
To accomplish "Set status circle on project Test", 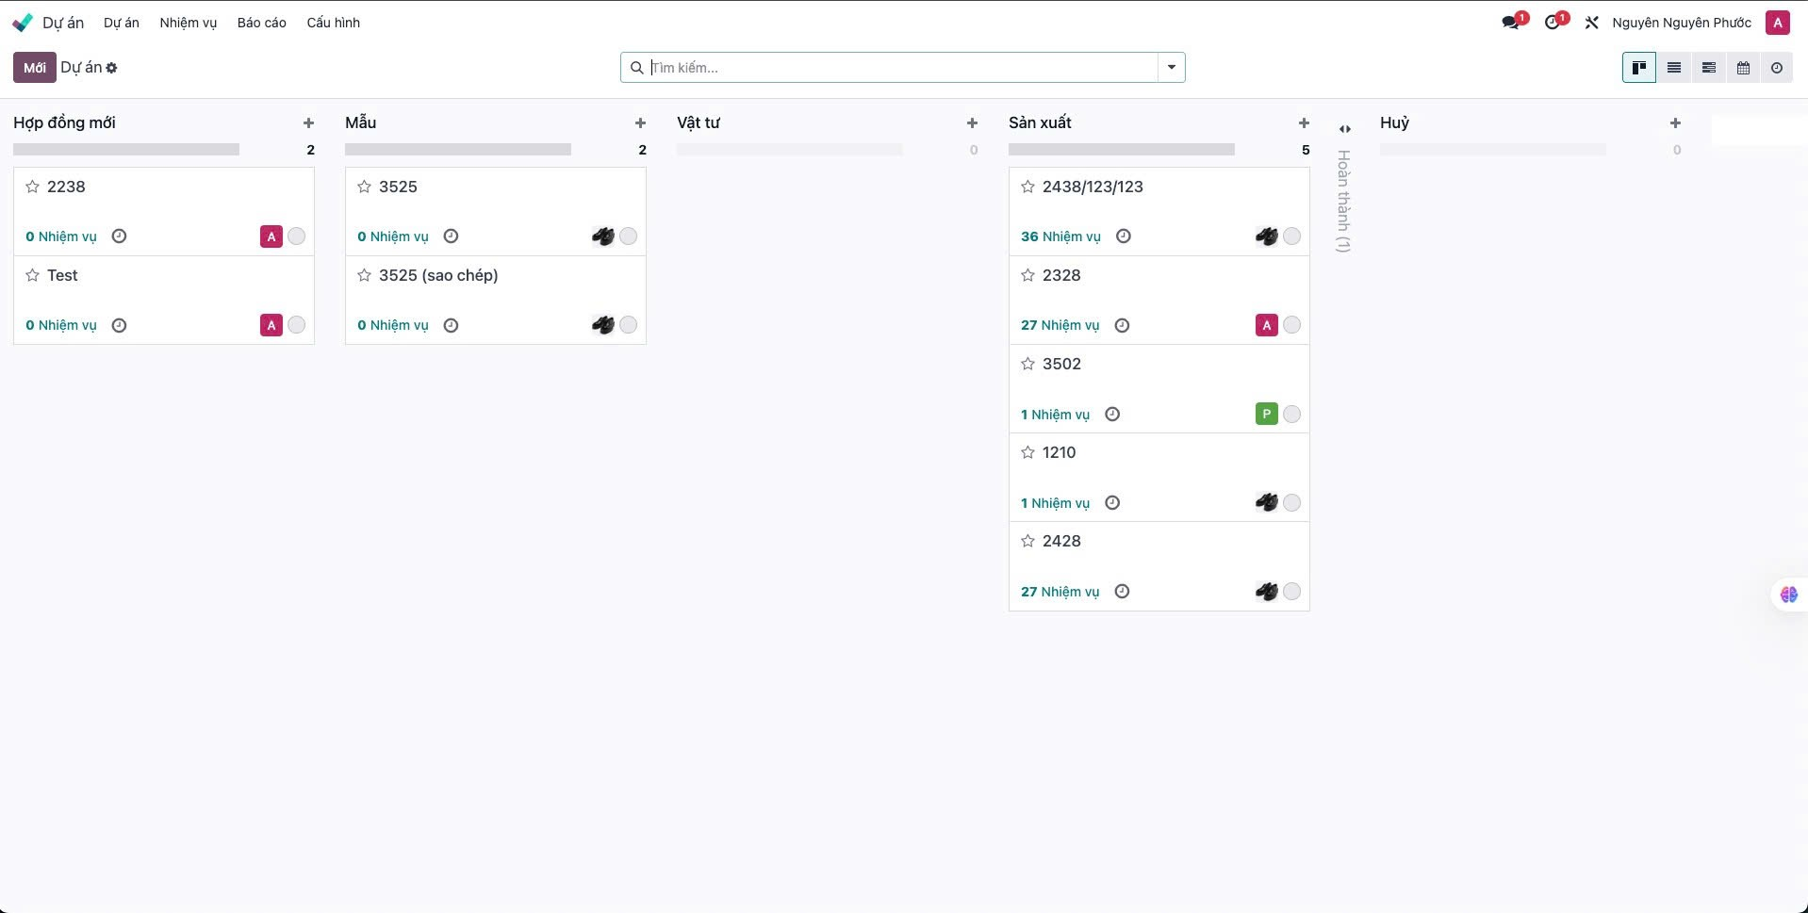I will click(297, 325).
